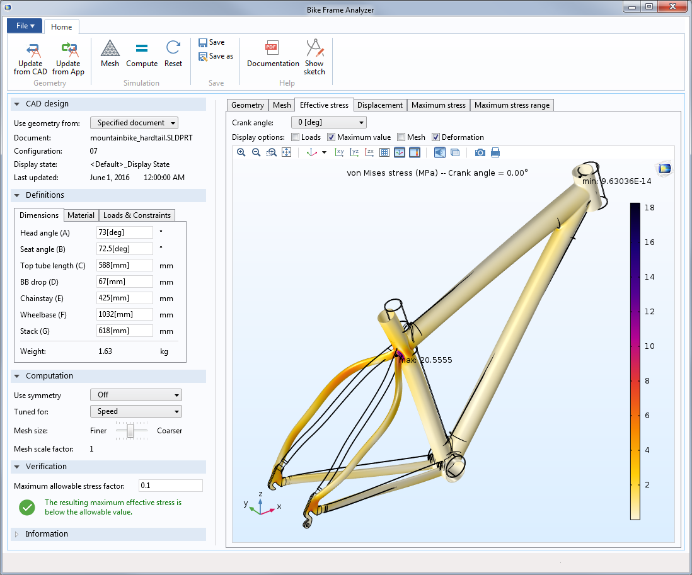692x575 pixels.
Task: Click the stress color legend bar
Action: pos(635,361)
